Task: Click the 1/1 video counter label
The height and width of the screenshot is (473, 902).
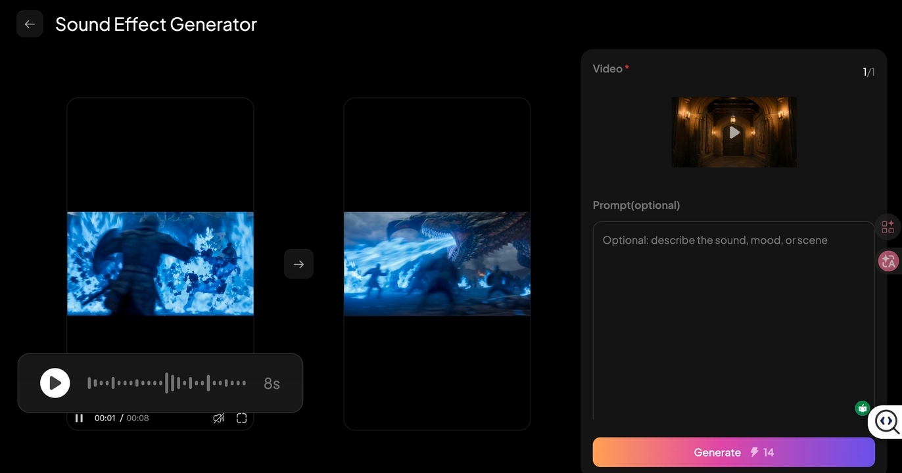Action: pos(868,72)
